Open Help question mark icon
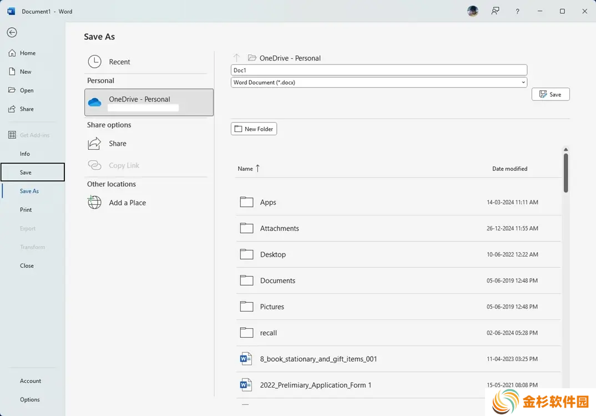596x416 pixels. (x=517, y=12)
